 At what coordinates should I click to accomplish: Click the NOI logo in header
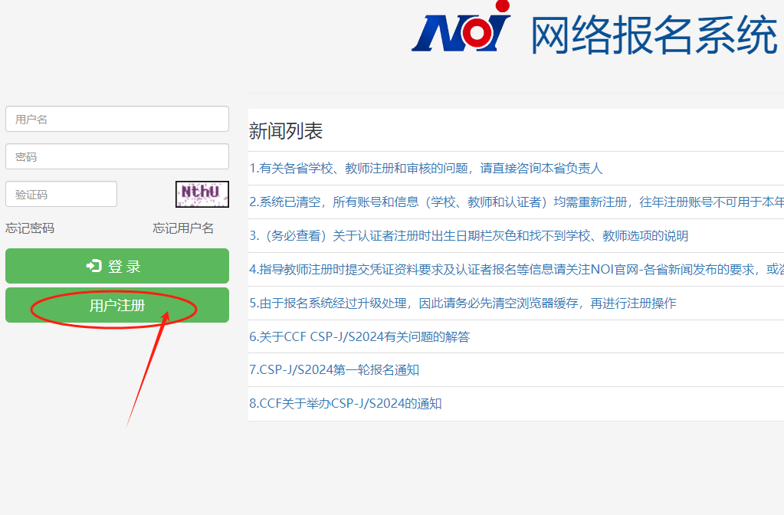pyautogui.click(x=461, y=31)
